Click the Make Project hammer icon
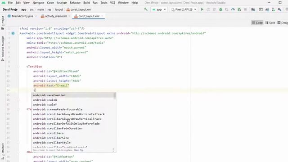Screen dimensions: 288x162 146,9
